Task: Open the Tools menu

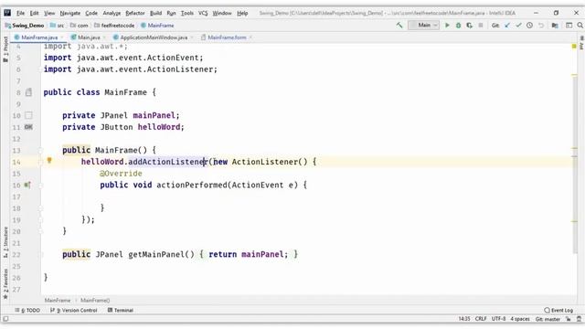Action: point(187,13)
